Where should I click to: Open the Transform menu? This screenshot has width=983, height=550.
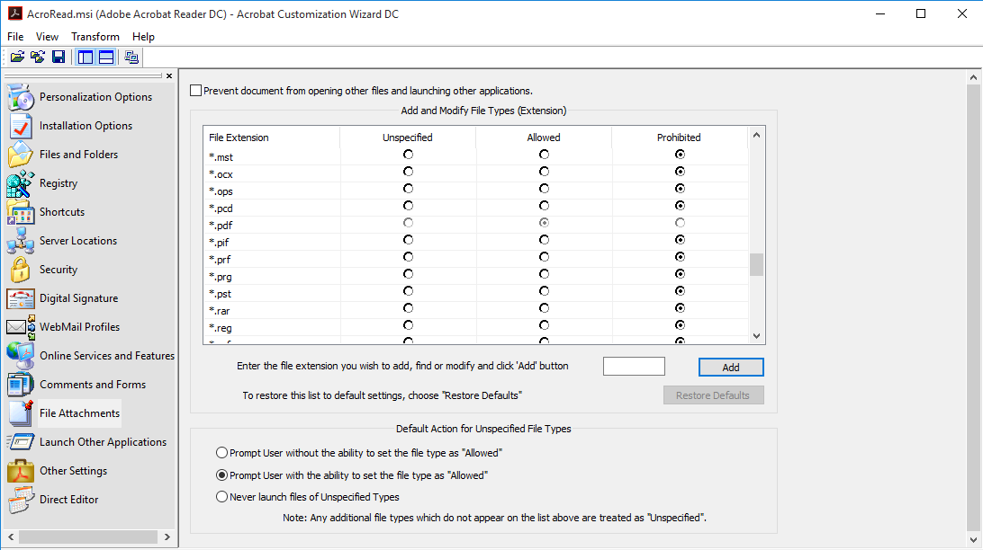95,37
